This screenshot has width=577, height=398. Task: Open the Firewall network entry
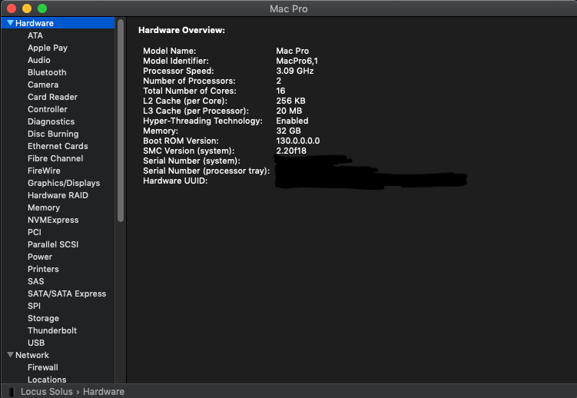click(x=43, y=367)
